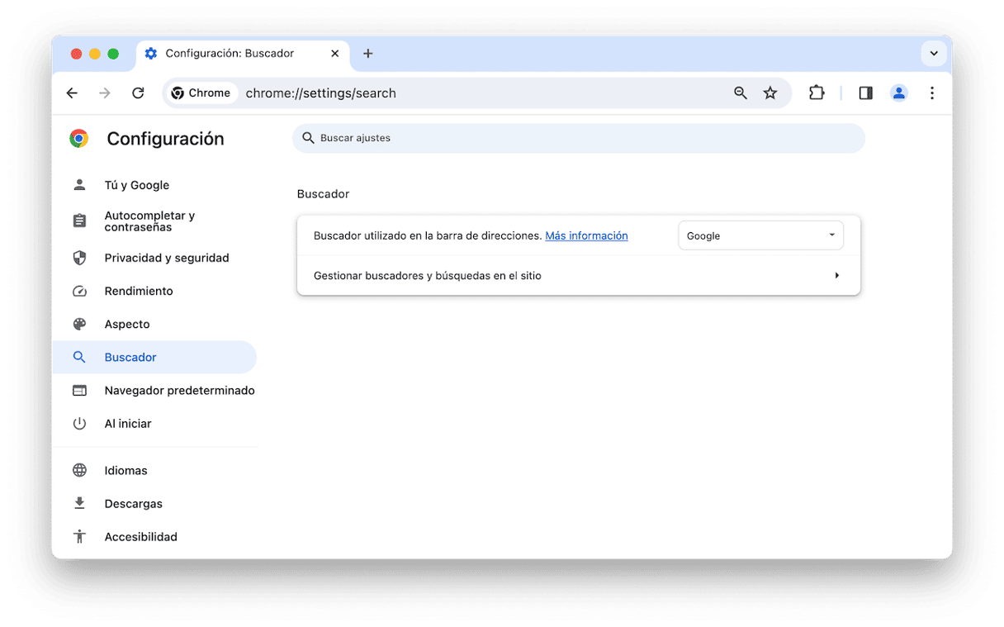The width and height of the screenshot is (1004, 627).
Task: Open the tab search chevron dropdown
Action: tap(934, 54)
